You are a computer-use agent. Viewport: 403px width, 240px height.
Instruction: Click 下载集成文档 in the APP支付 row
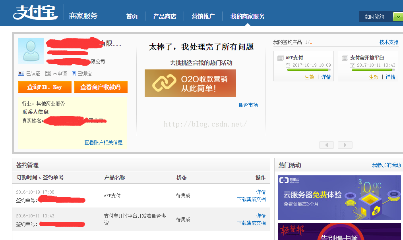(251, 199)
